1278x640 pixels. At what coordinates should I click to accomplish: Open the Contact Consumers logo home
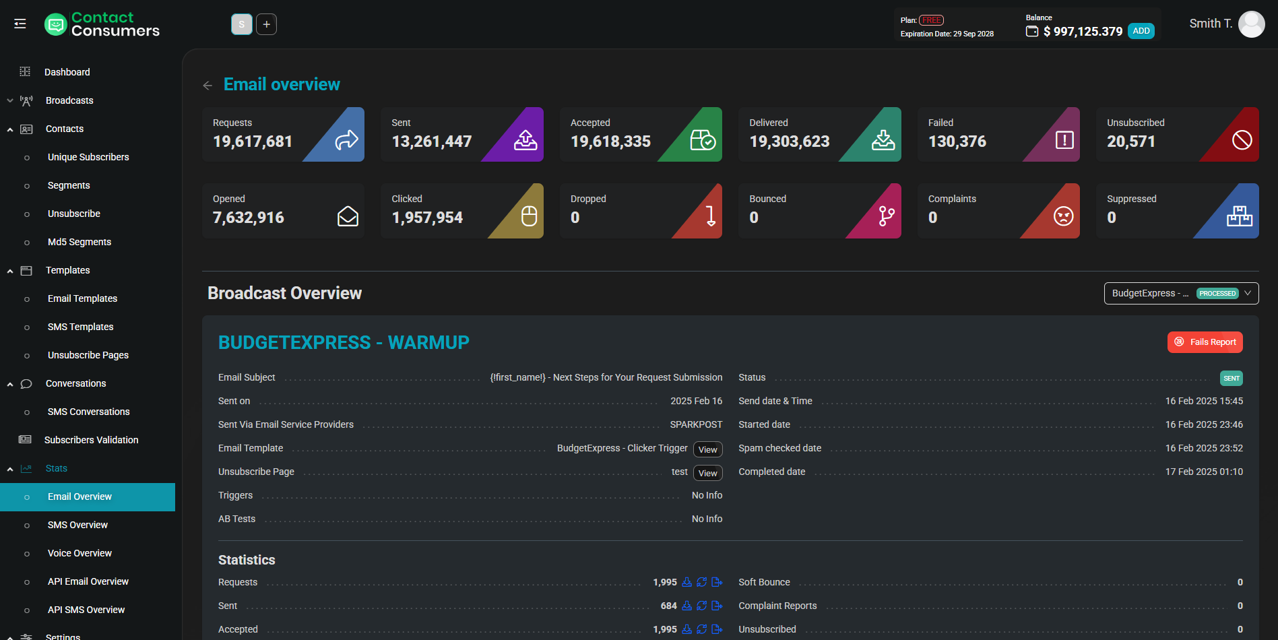[x=102, y=24]
